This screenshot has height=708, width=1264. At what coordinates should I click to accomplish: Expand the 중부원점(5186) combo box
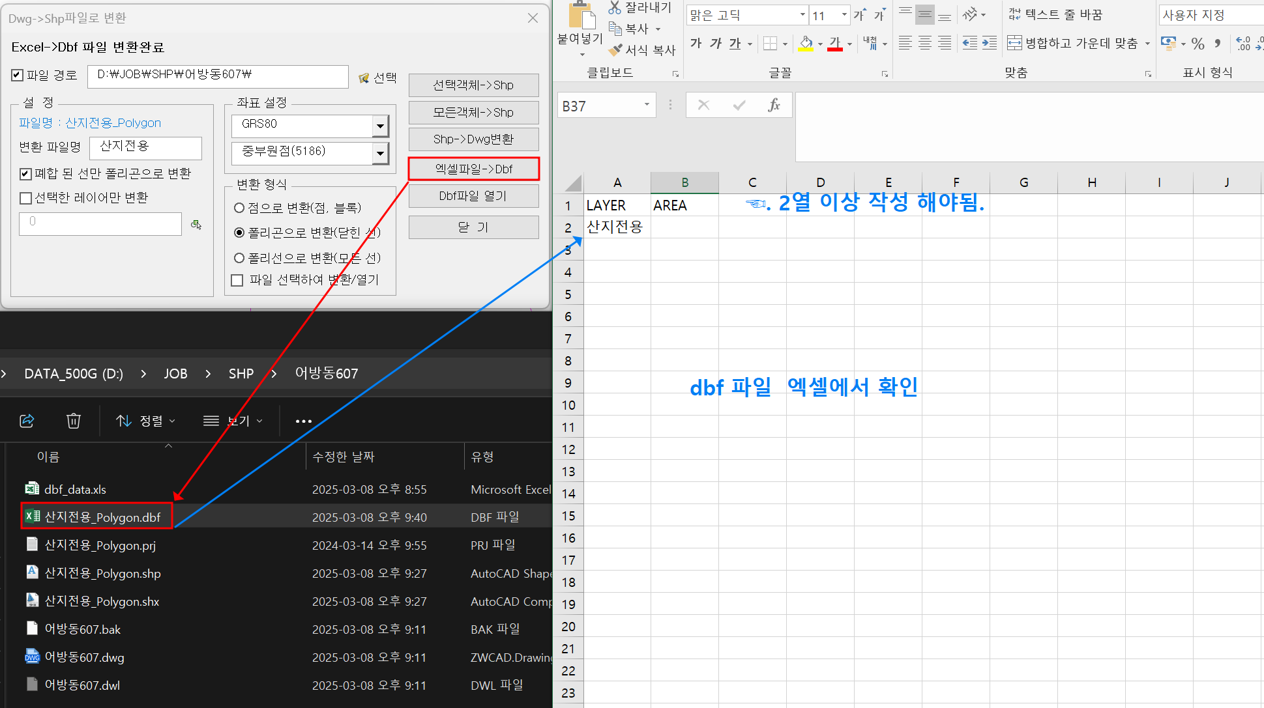coord(380,153)
